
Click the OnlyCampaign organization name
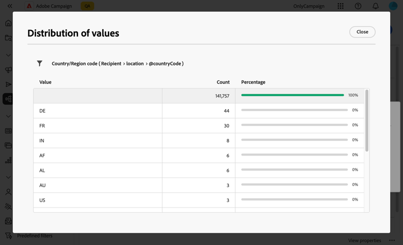click(x=309, y=6)
